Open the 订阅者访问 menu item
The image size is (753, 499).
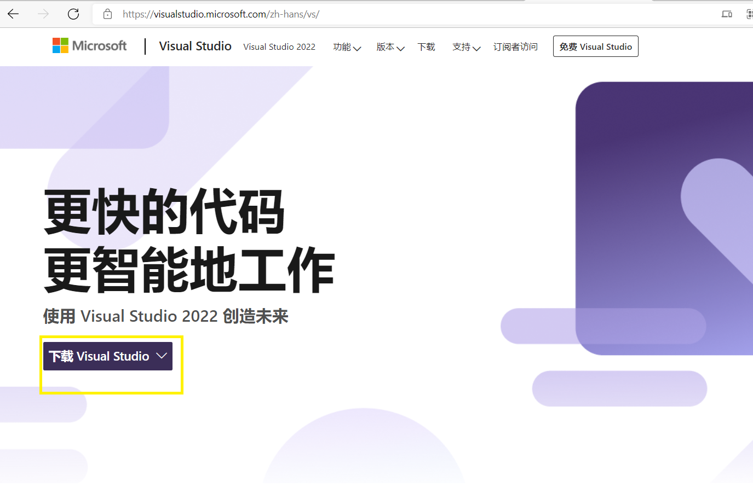[x=515, y=47]
